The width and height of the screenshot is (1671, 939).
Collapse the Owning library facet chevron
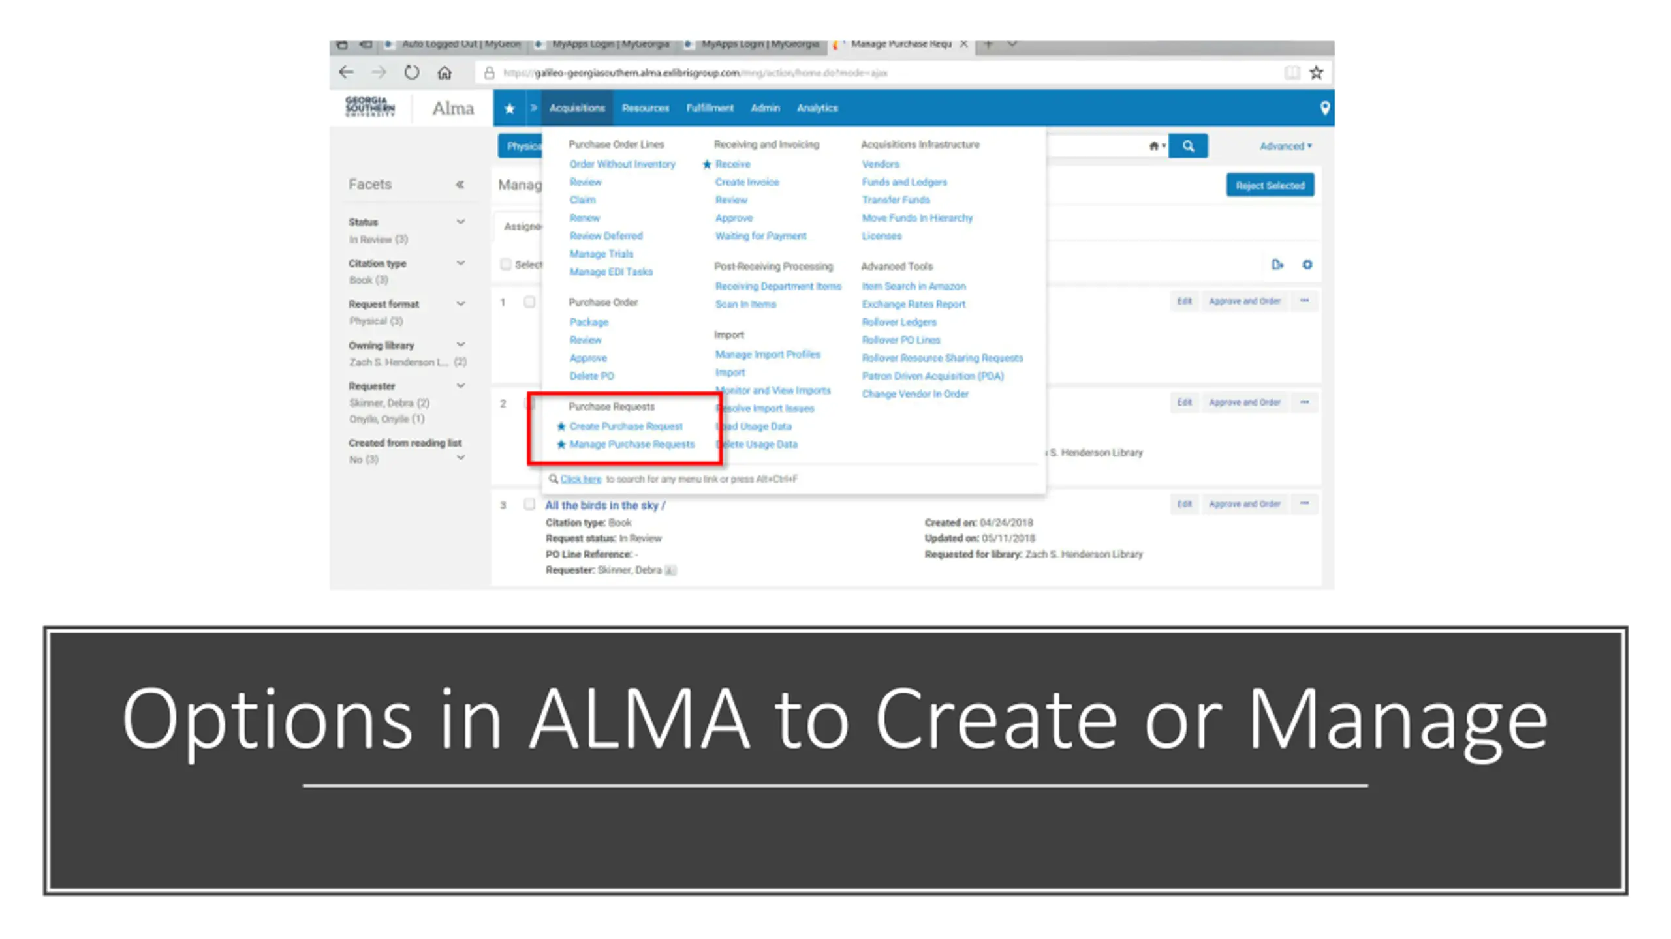click(460, 344)
